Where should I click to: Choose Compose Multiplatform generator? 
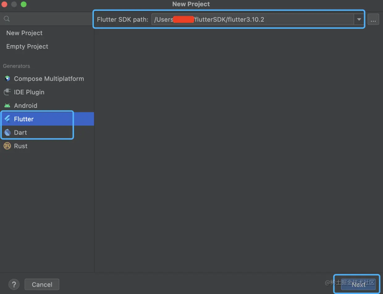coord(47,79)
